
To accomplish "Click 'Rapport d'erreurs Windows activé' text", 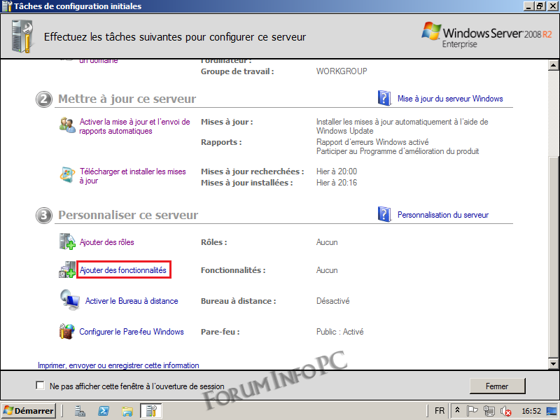I will (372, 142).
